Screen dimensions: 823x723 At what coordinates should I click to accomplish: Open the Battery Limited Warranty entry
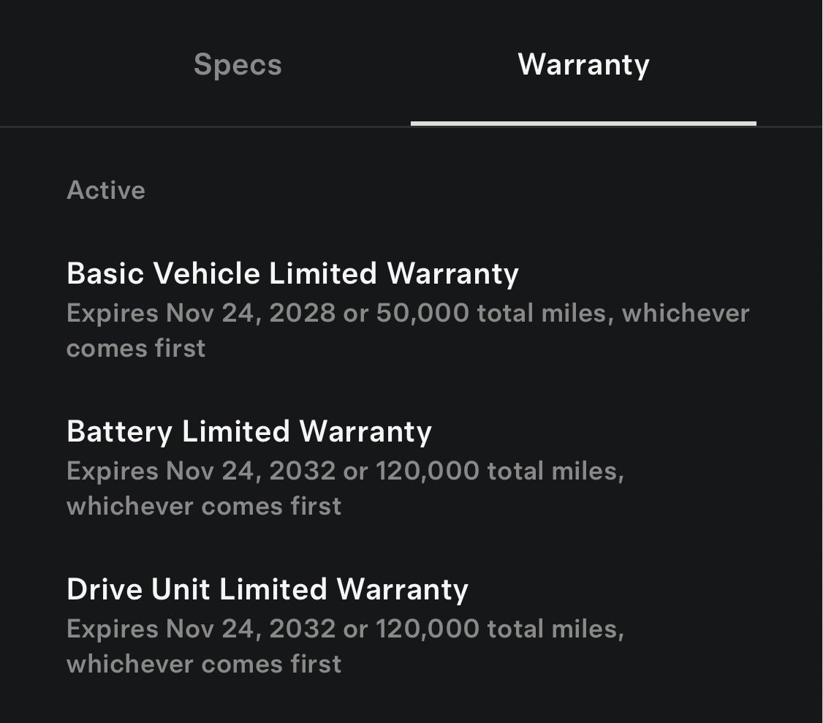tap(249, 431)
